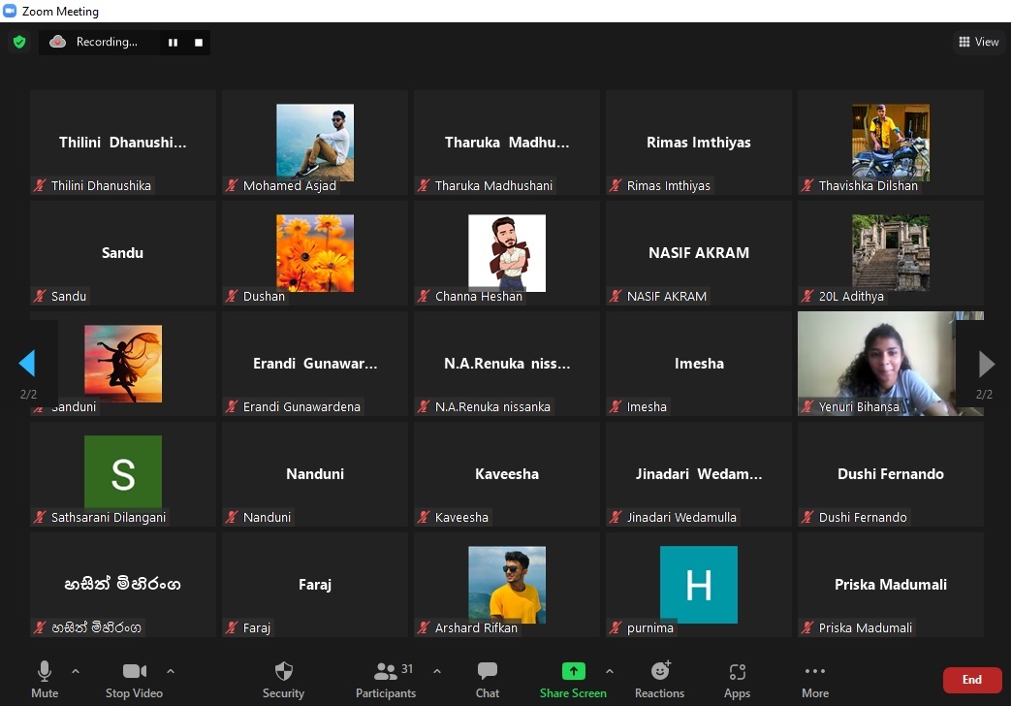Click the Zoom Meeting title bar icon
Image resolution: width=1011 pixels, height=706 pixels.
(10, 11)
